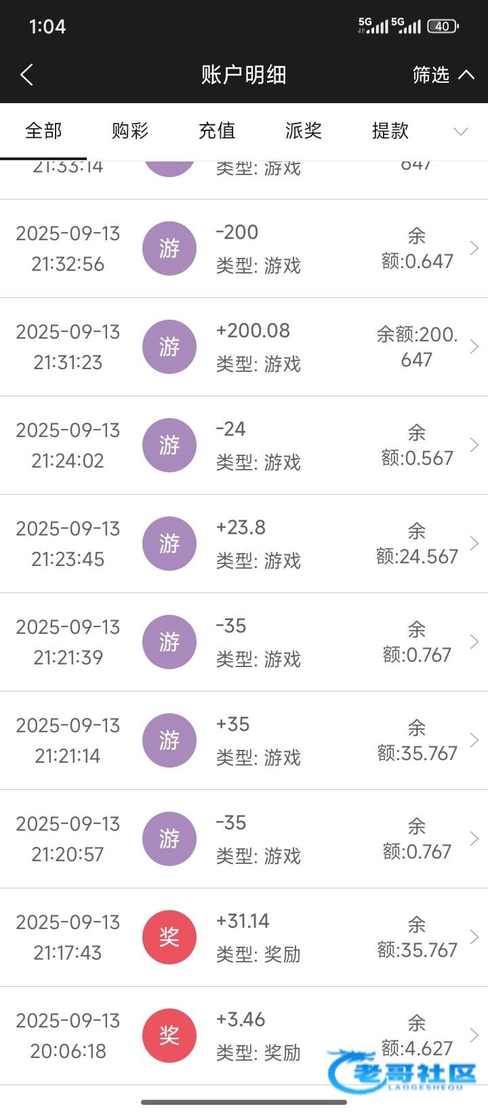Tap the purple 游 icon for the -200 entry

click(169, 248)
